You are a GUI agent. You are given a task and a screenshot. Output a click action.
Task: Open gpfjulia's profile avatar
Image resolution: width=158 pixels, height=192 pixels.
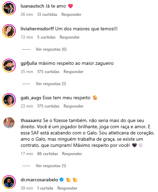click(9, 65)
